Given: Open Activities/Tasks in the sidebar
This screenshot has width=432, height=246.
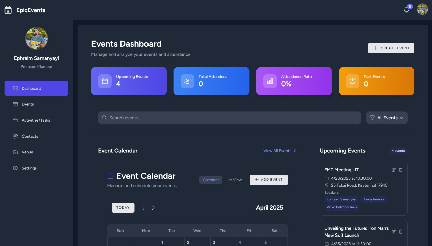Looking at the screenshot, I should pyautogui.click(x=36, y=120).
